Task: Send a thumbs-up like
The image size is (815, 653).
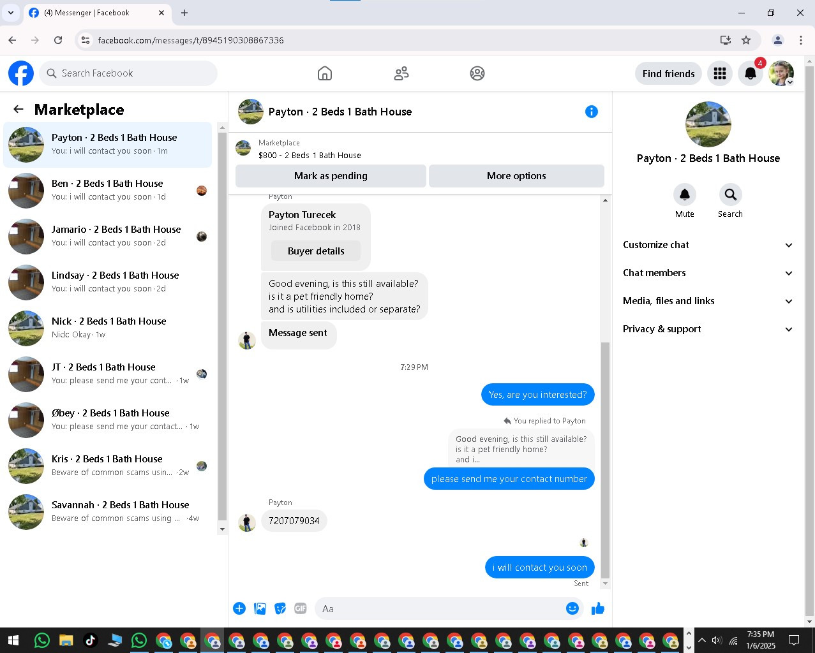Action: click(x=598, y=608)
